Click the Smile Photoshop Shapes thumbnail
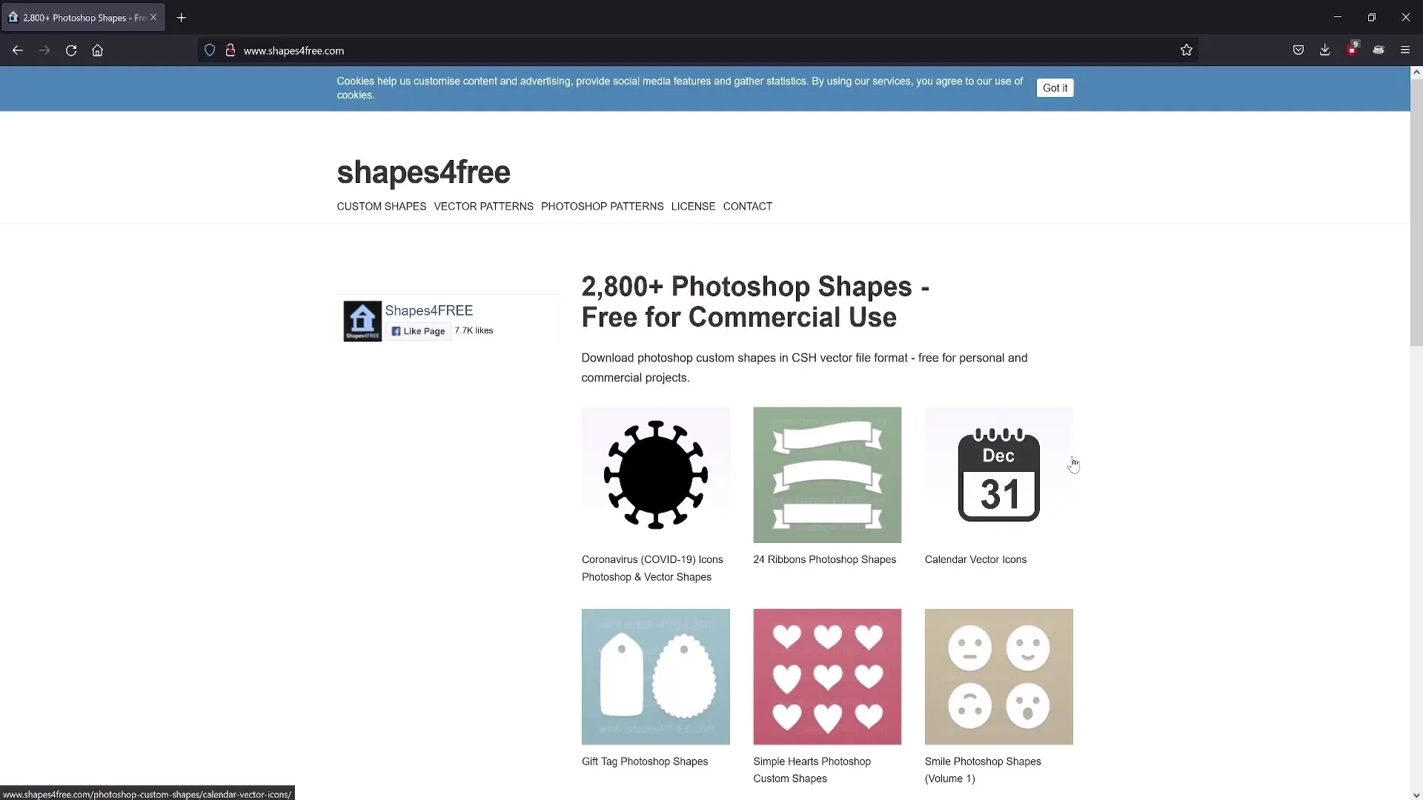 tap(998, 676)
